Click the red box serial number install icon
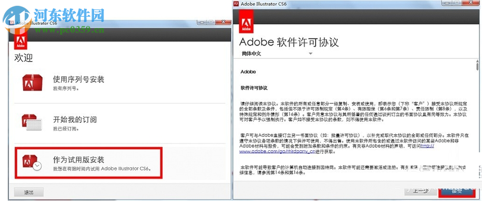Viewport: 482px width, 201px height. pyautogui.click(x=32, y=83)
